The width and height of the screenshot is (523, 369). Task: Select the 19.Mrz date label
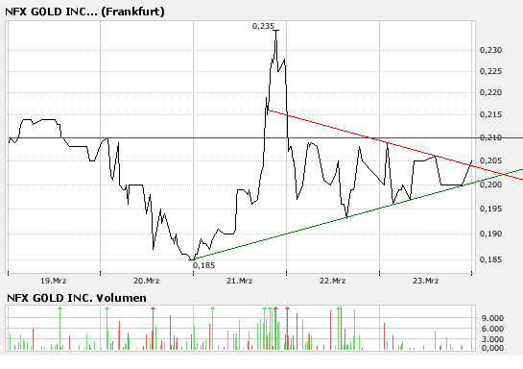pyautogui.click(x=54, y=281)
